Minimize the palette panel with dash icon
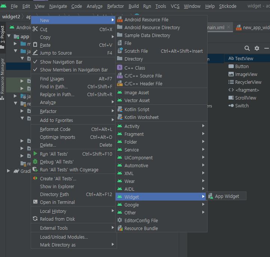The width and height of the screenshot is (270, 257). 266,48
